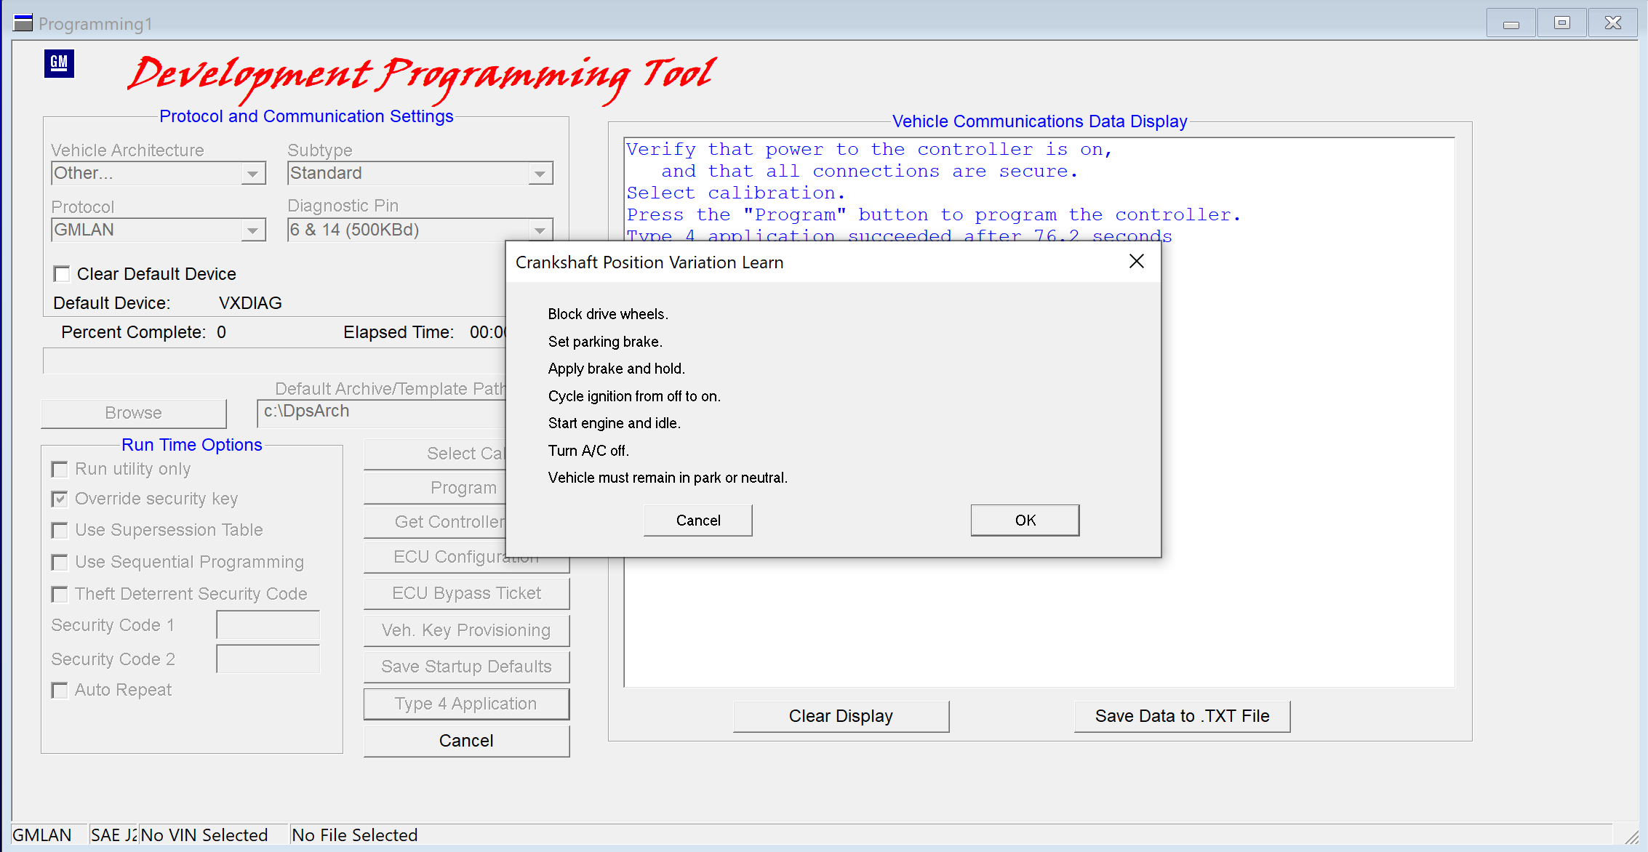Image resolution: width=1648 pixels, height=852 pixels.
Task: Toggle Use Sequential Programming checkbox
Action: tap(60, 563)
